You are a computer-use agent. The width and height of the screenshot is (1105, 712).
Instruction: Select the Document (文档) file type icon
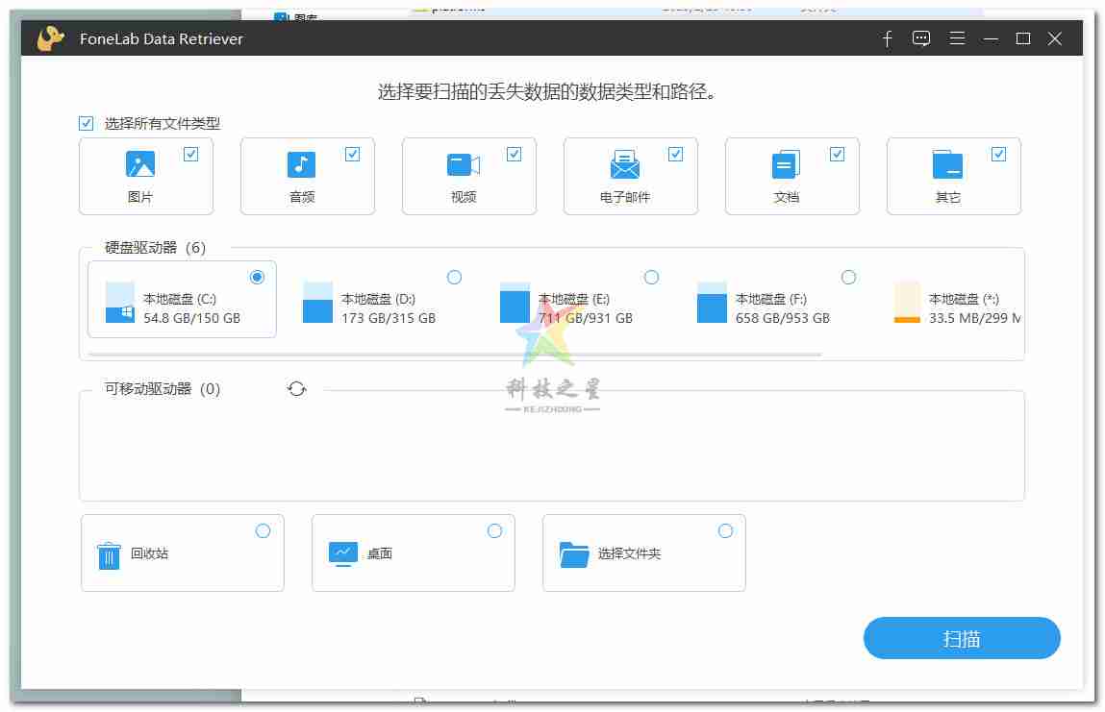pyautogui.click(x=786, y=165)
